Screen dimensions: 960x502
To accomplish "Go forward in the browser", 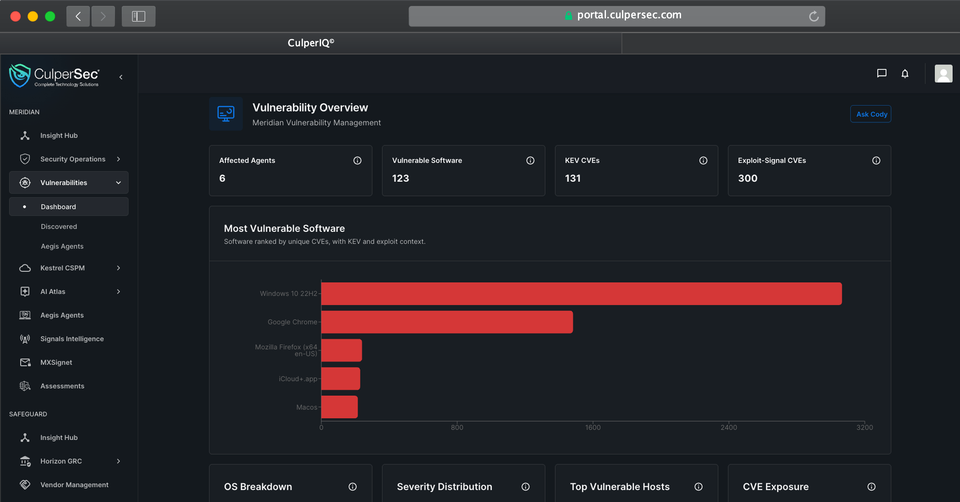I will click(103, 16).
